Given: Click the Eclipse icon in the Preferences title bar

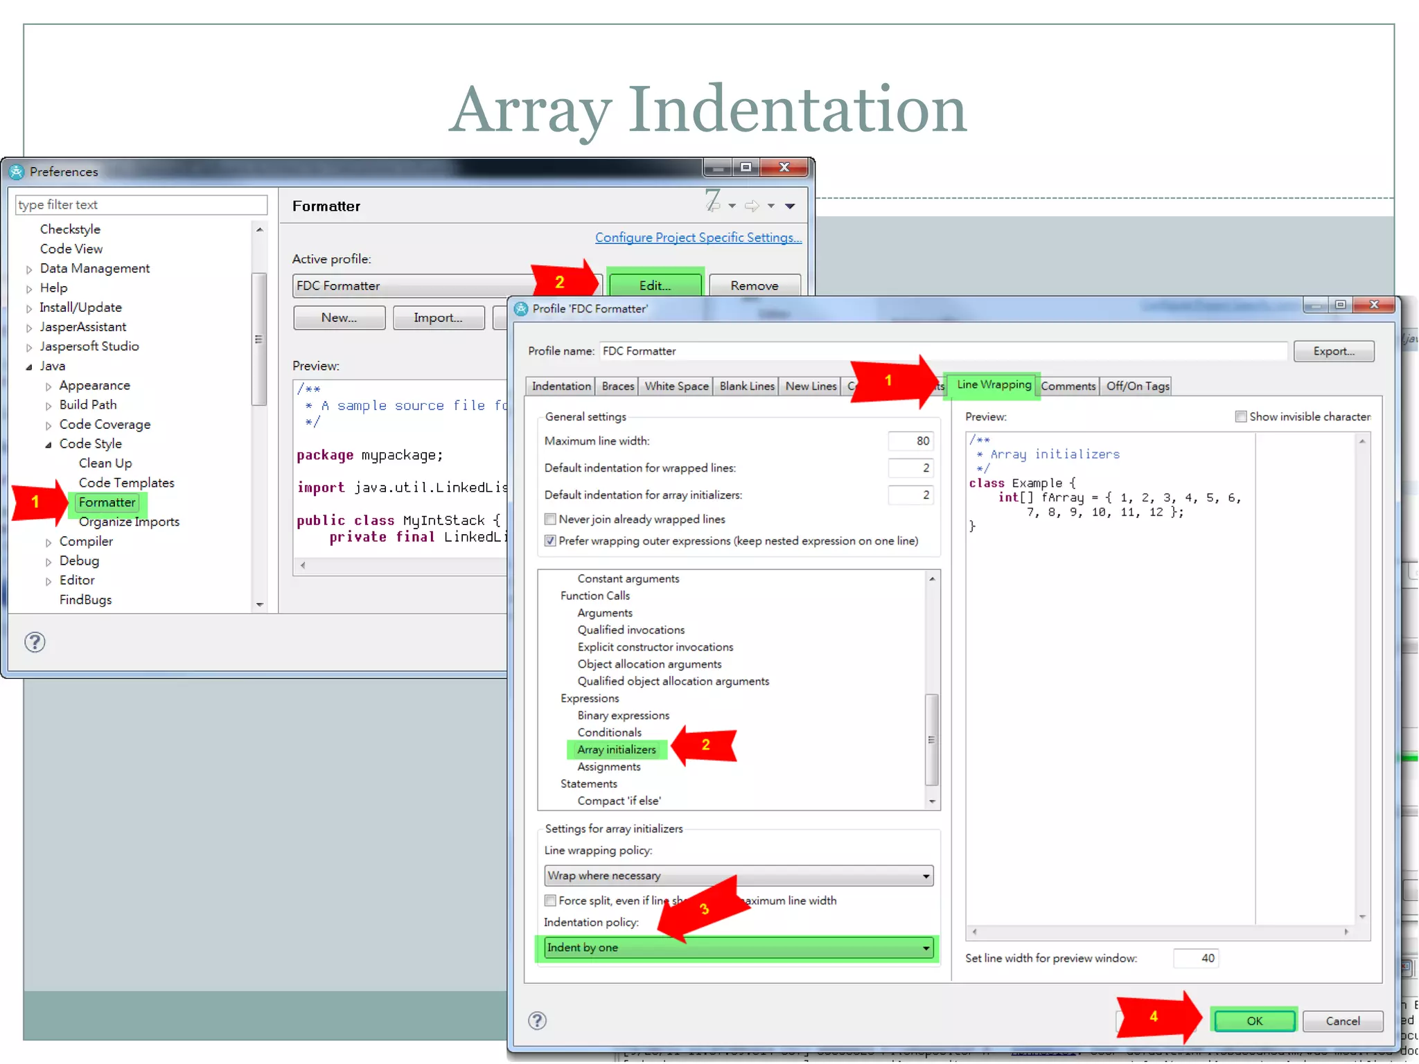Looking at the screenshot, I should (17, 172).
